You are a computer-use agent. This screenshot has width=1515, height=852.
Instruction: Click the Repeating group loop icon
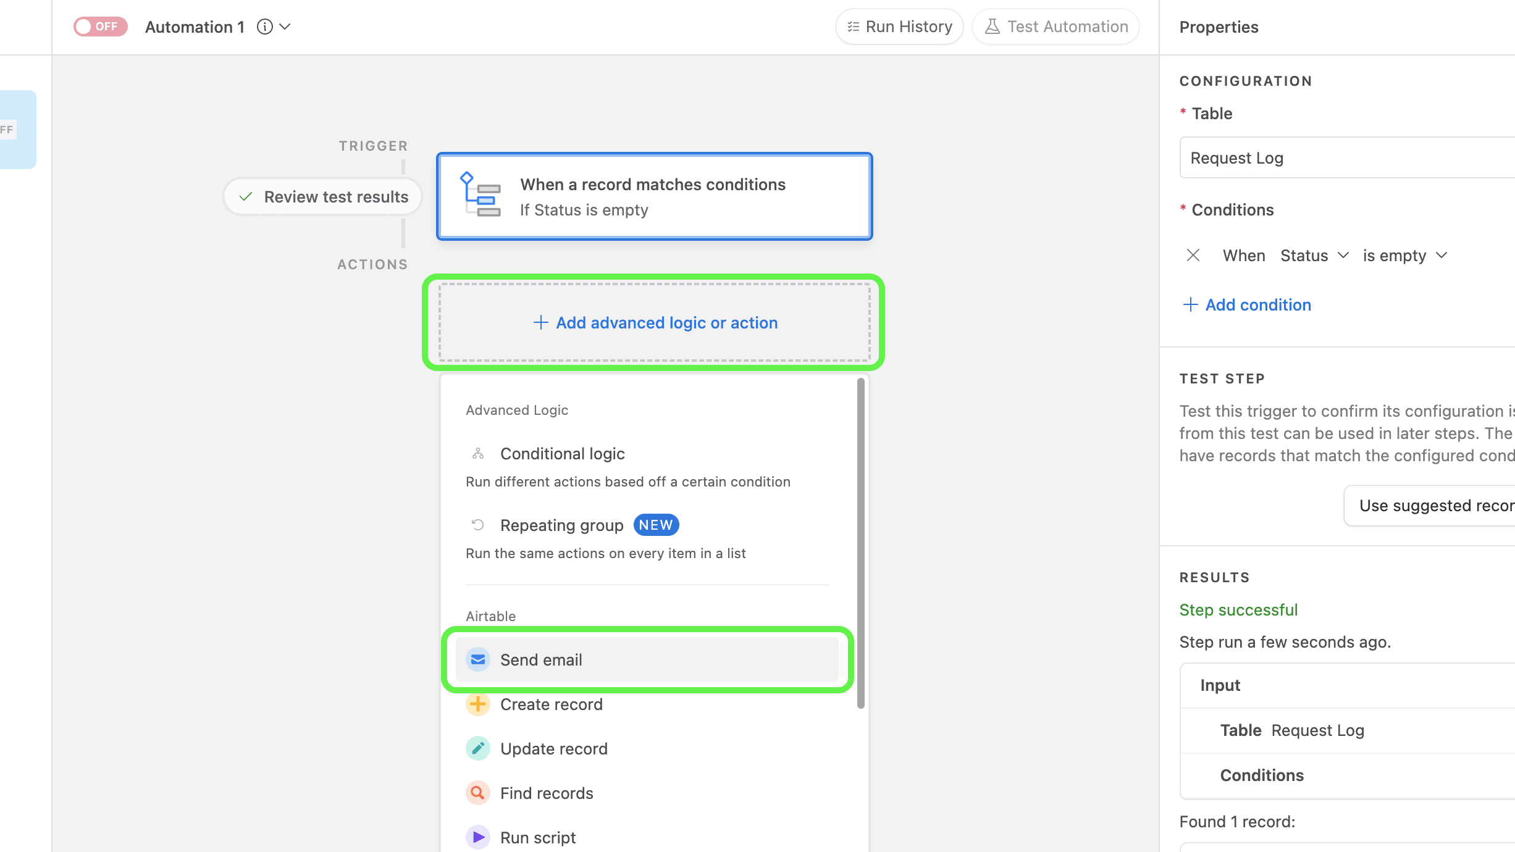click(477, 525)
